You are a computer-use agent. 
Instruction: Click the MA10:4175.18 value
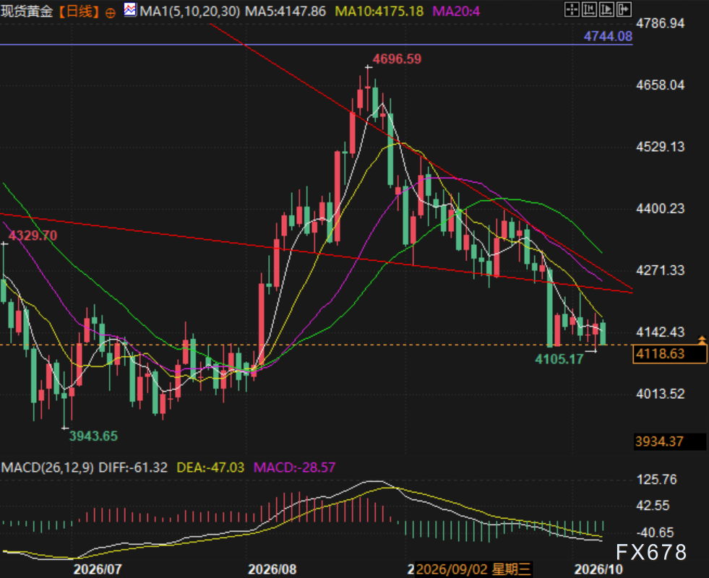click(x=379, y=11)
